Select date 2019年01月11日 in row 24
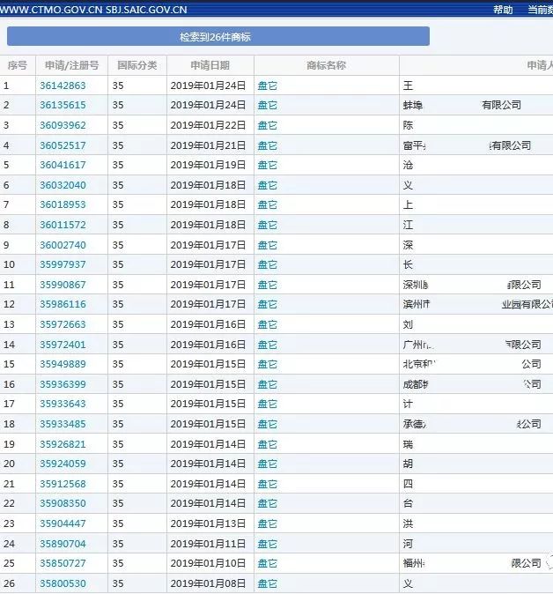The width and height of the screenshot is (553, 594). (x=208, y=544)
